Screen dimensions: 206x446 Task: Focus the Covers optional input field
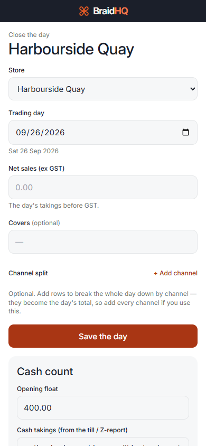coord(103,242)
